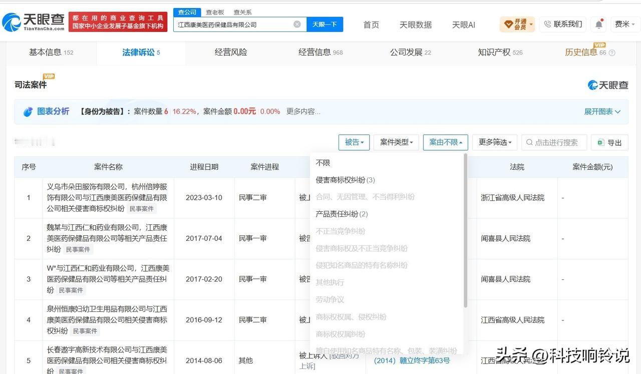Viewport: 641px width, 374px height.
Task: Switch to the 法律诉讼 tab
Action: [x=141, y=53]
